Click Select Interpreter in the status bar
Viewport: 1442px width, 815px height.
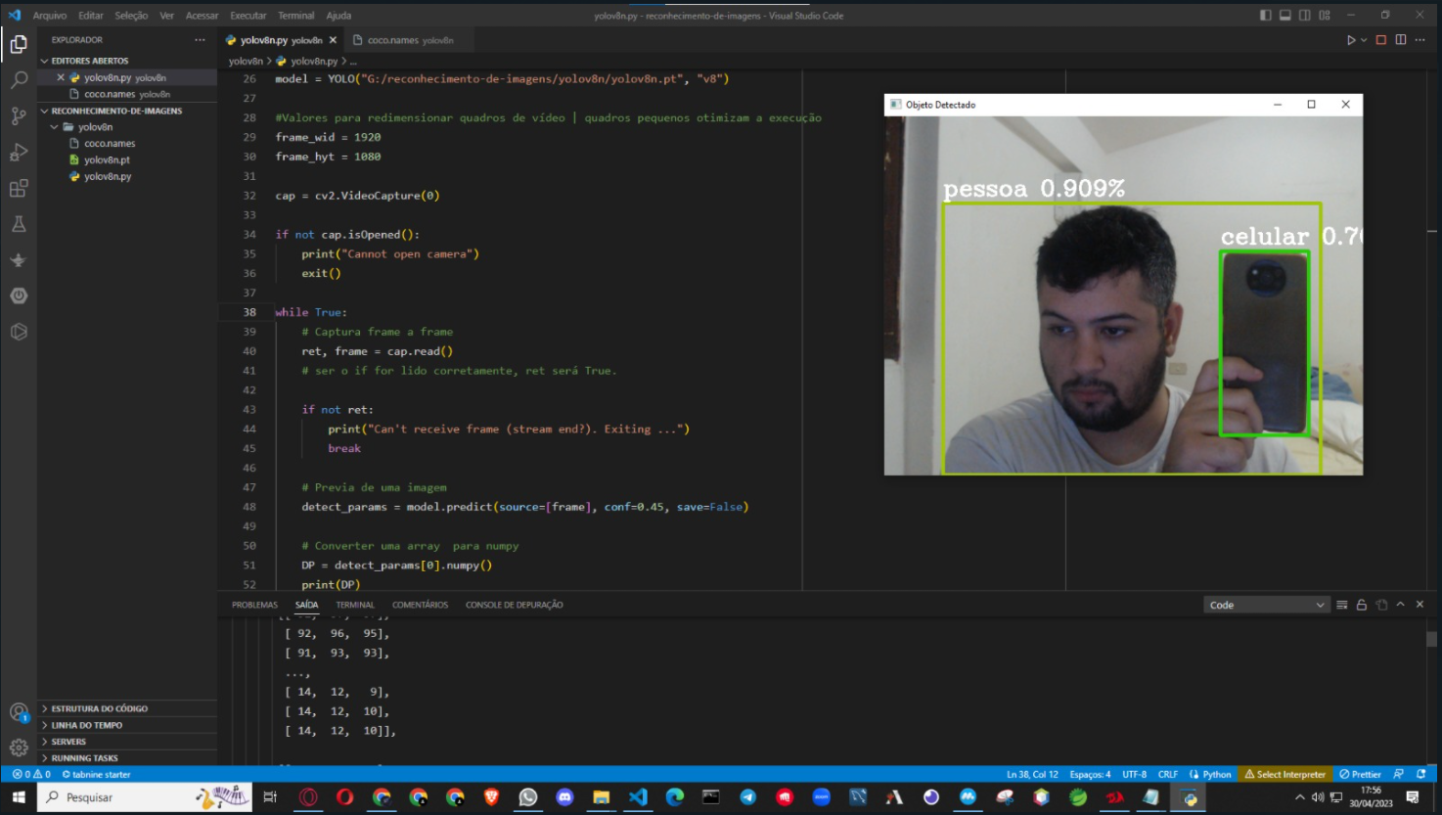pos(1284,774)
